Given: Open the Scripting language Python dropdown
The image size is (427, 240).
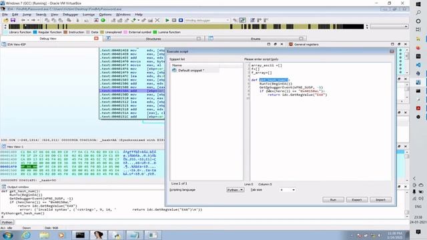Looking at the screenshot, I should (236, 190).
